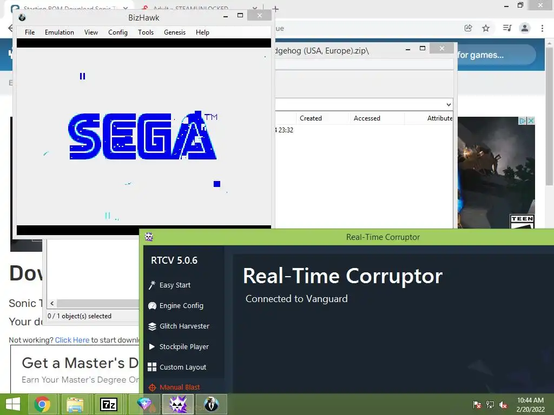Viewport: 554px width, 415px height.
Task: Click the Share icon in Chrome toolbar
Action: tap(468, 28)
